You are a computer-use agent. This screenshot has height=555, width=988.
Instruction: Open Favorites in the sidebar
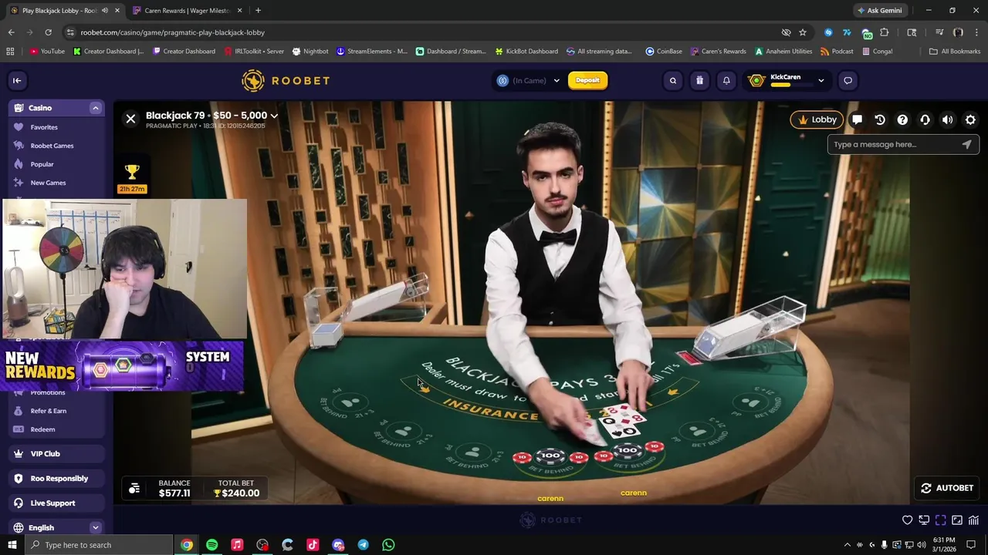click(44, 127)
